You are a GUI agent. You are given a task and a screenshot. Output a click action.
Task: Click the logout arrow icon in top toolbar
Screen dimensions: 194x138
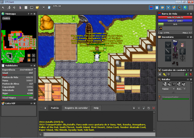[3, 8]
